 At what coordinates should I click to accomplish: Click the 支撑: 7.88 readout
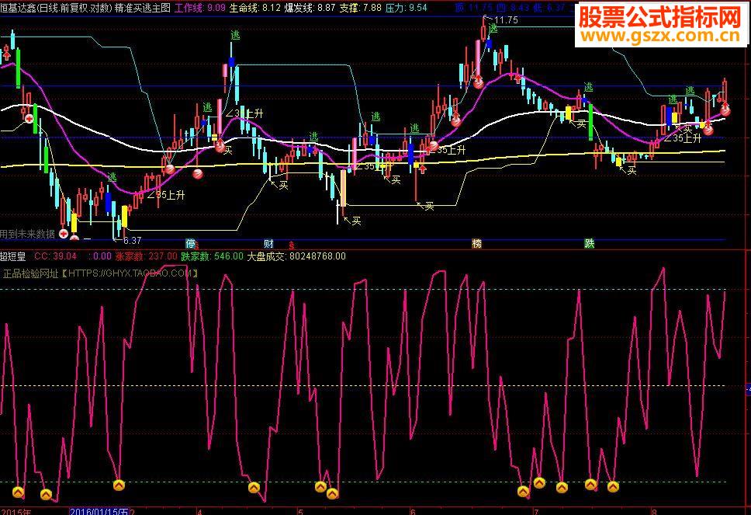360,8
